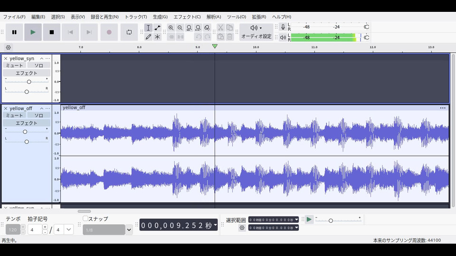Click the microphone record meter icon
This screenshot has width=456, height=256.
(283, 27)
